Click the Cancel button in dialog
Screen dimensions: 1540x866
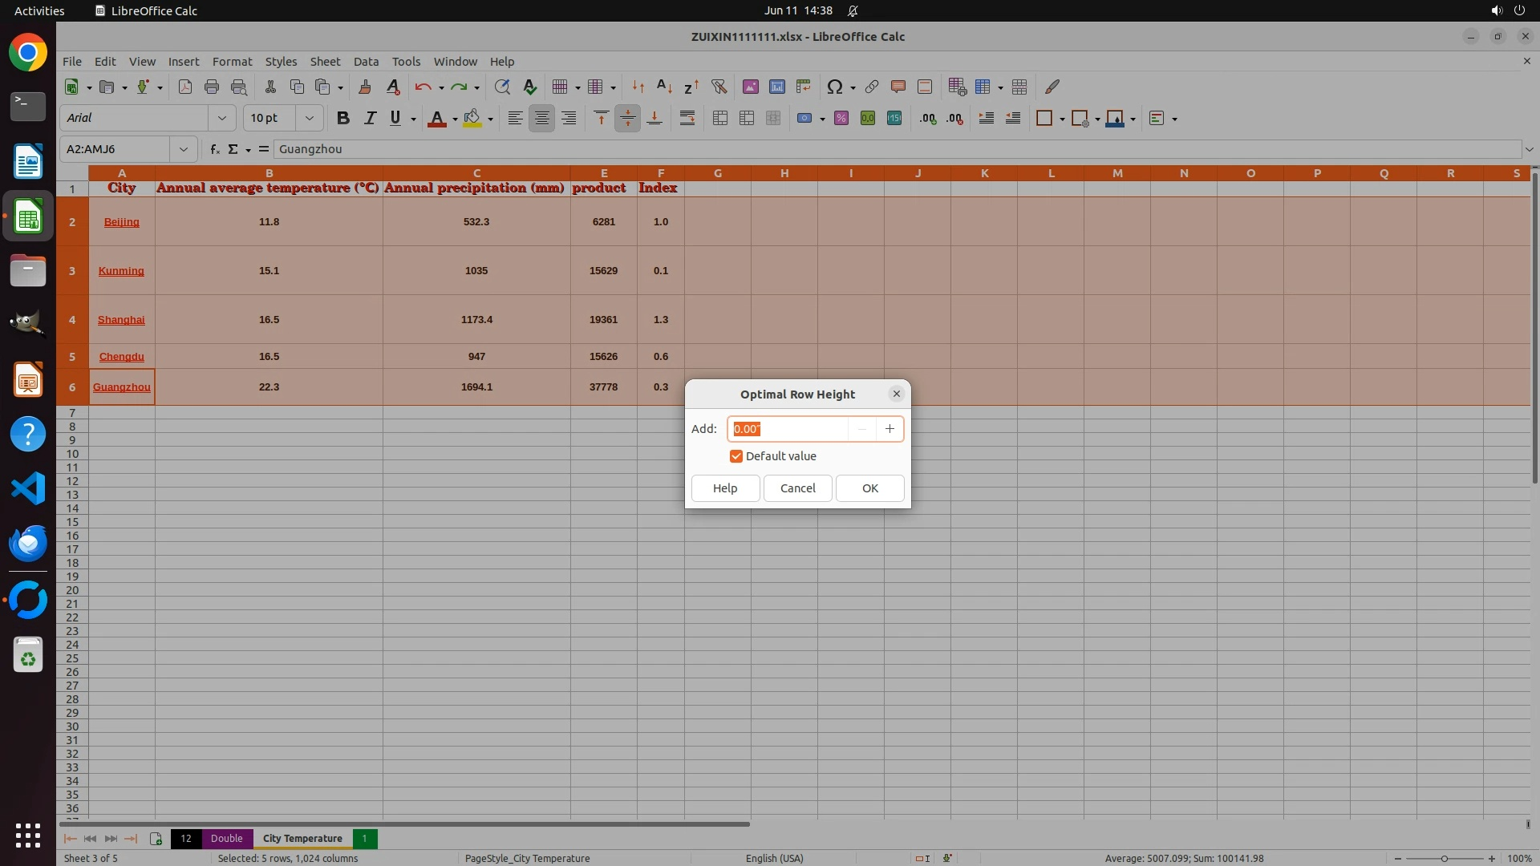(797, 488)
